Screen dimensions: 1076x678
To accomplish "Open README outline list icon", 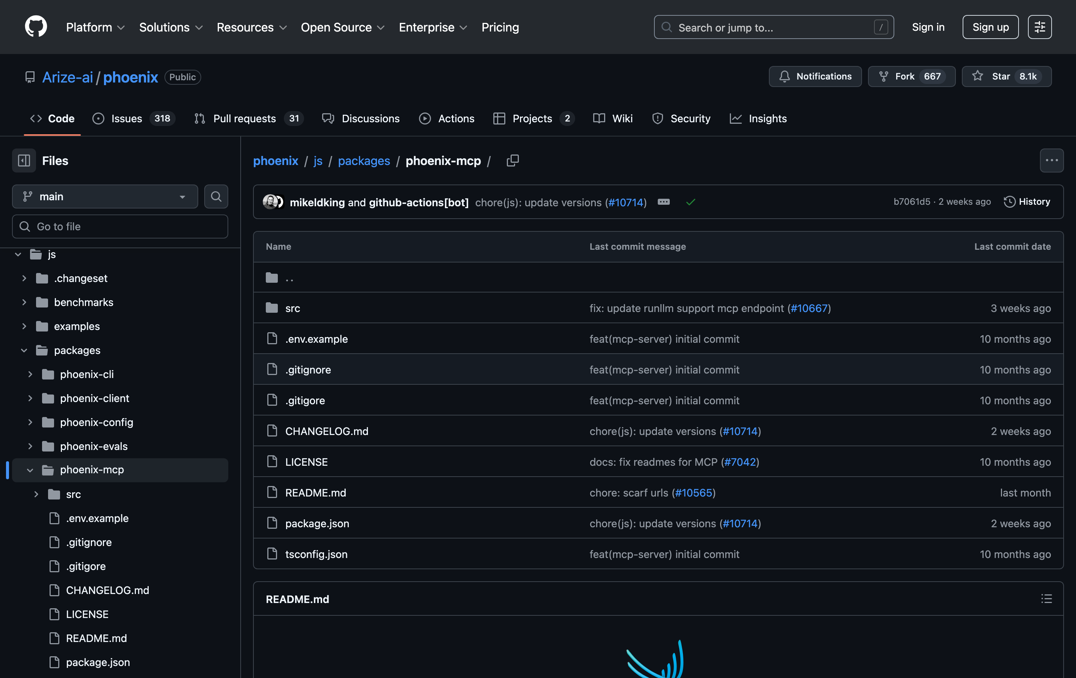I will [x=1046, y=599].
